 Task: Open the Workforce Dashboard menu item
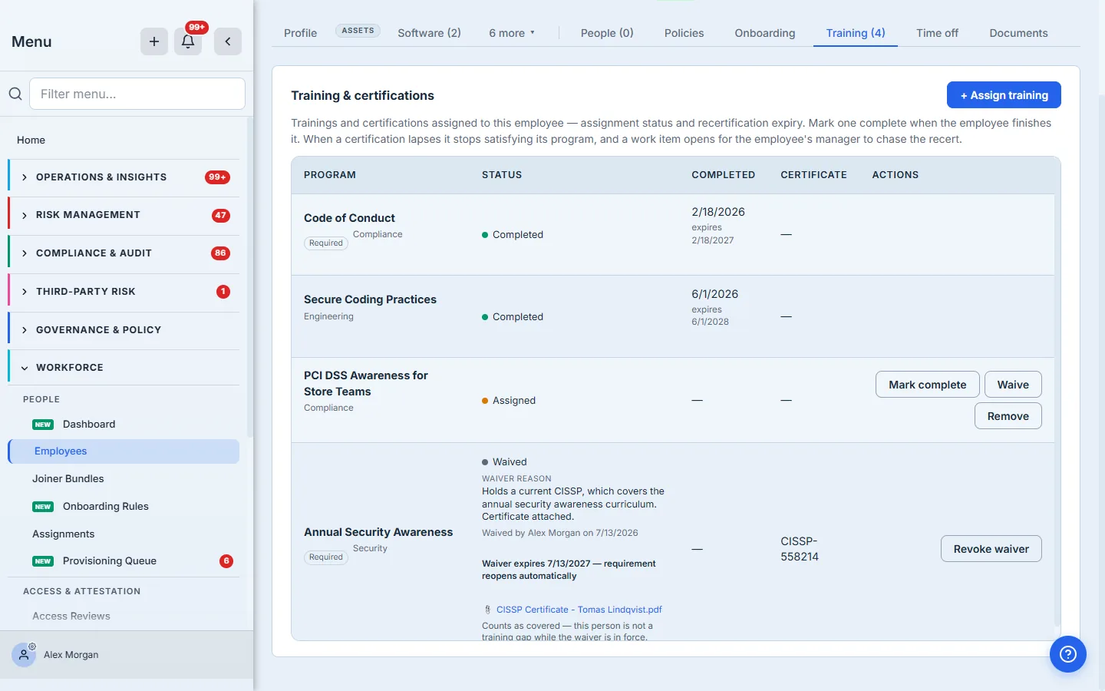tap(89, 425)
